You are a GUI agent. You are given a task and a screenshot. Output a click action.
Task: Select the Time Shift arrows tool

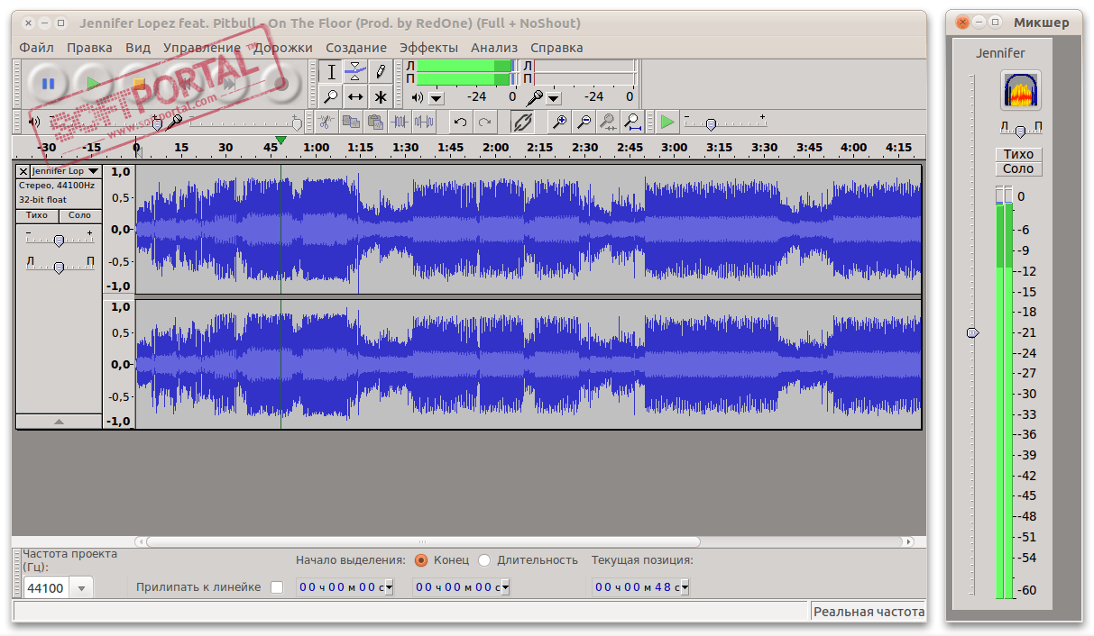[355, 96]
